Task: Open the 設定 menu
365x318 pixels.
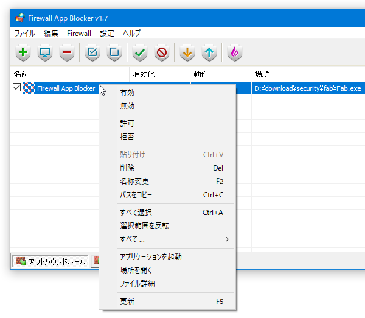Action: [x=107, y=34]
